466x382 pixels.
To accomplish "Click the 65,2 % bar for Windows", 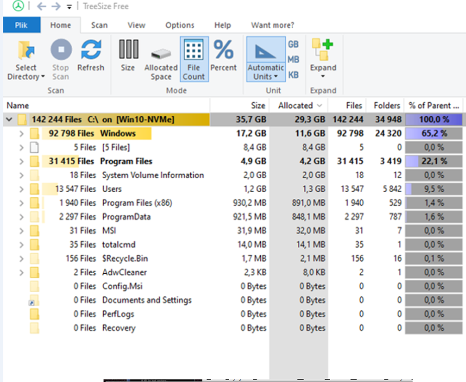I will [434, 133].
